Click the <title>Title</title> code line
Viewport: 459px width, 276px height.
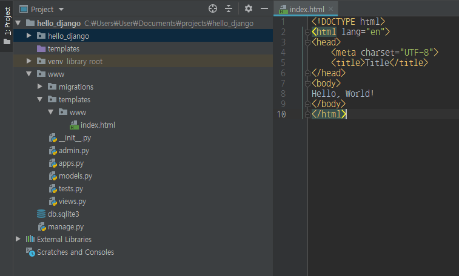(x=380, y=63)
